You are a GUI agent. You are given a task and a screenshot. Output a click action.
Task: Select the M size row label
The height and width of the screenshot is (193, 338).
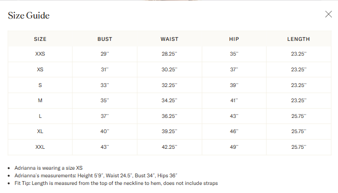click(40, 100)
